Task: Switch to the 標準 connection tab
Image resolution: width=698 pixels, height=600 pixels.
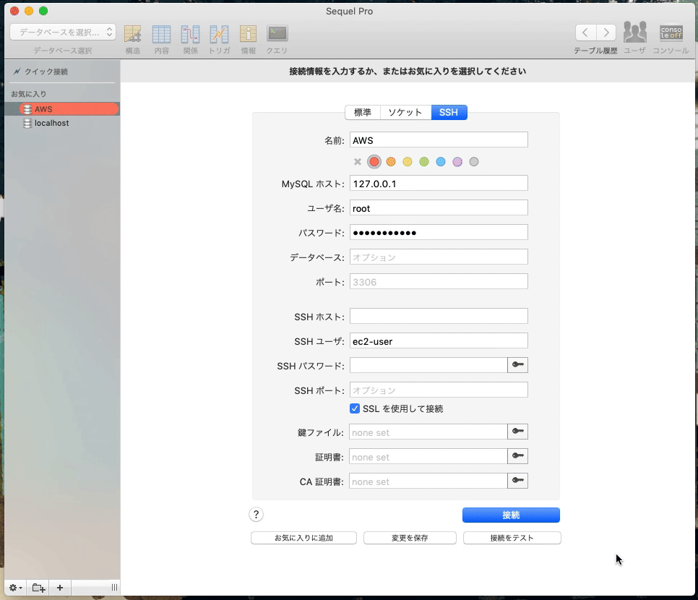Action: [362, 112]
